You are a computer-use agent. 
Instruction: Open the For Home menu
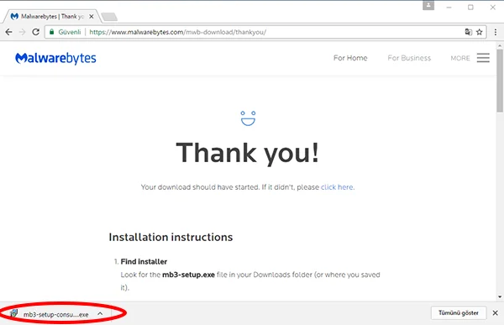point(350,58)
